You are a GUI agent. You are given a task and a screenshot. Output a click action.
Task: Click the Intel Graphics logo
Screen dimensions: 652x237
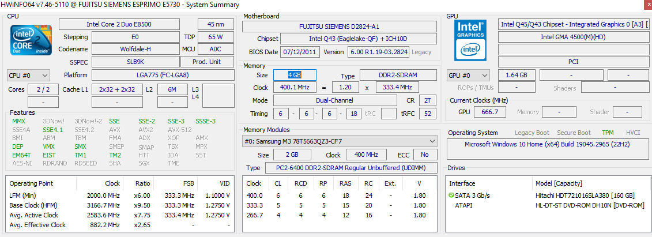(471, 40)
